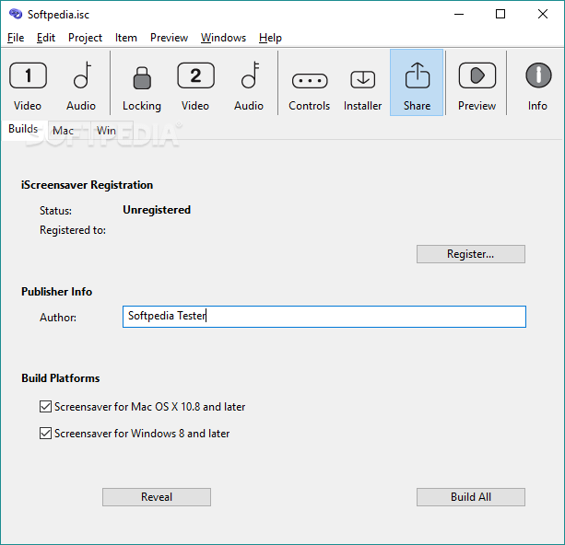This screenshot has height=545, width=565.
Task: Click into the Author text field
Action: pyautogui.click(x=324, y=317)
